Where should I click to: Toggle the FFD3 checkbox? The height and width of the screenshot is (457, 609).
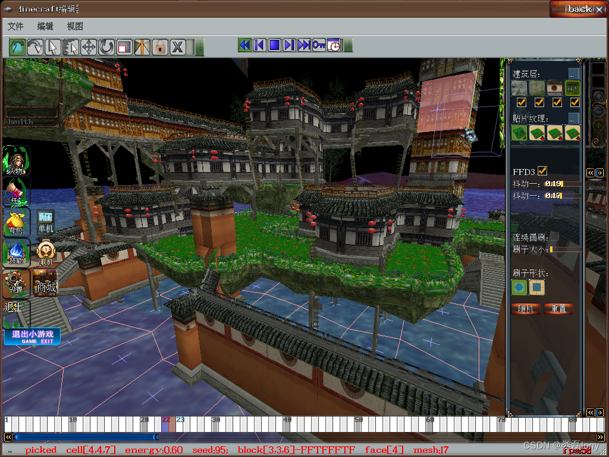click(542, 171)
